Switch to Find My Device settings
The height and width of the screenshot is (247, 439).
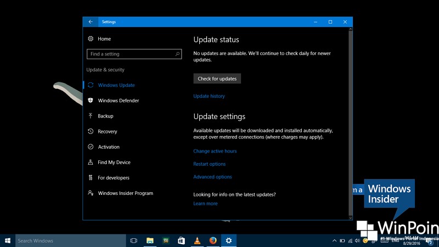coord(114,162)
